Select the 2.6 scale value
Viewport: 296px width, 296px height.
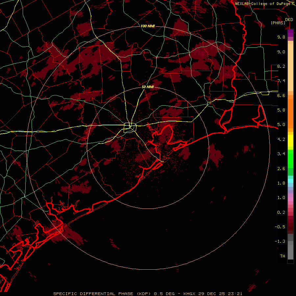(x=281, y=169)
